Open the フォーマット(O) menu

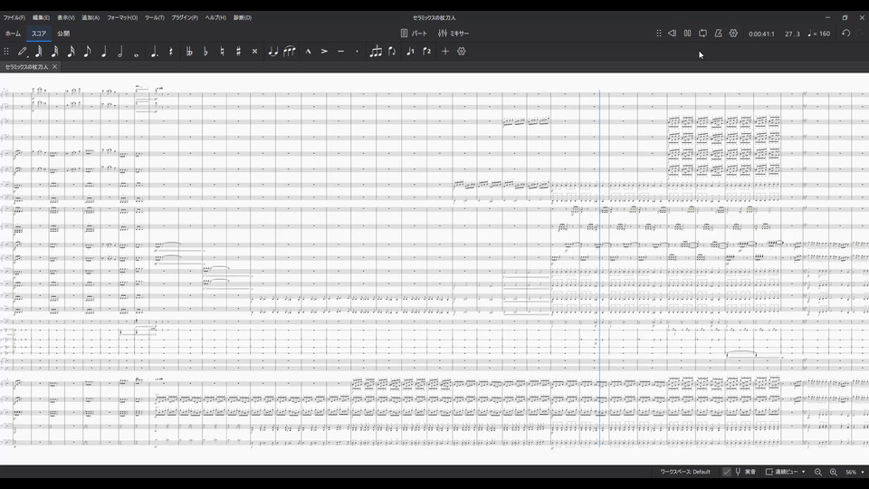click(122, 18)
